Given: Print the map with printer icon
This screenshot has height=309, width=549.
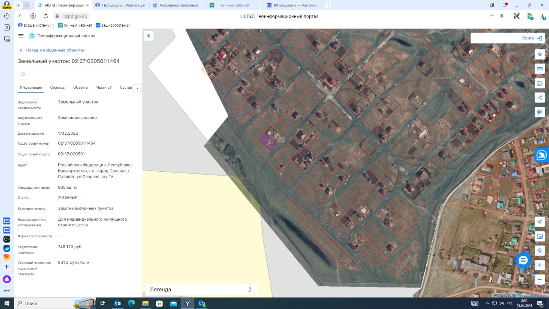Looking at the screenshot, I should point(540,112).
